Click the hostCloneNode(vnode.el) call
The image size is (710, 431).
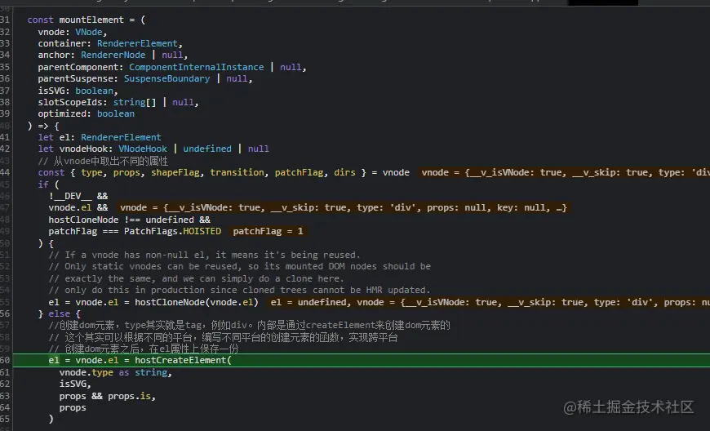pyautogui.click(x=196, y=302)
